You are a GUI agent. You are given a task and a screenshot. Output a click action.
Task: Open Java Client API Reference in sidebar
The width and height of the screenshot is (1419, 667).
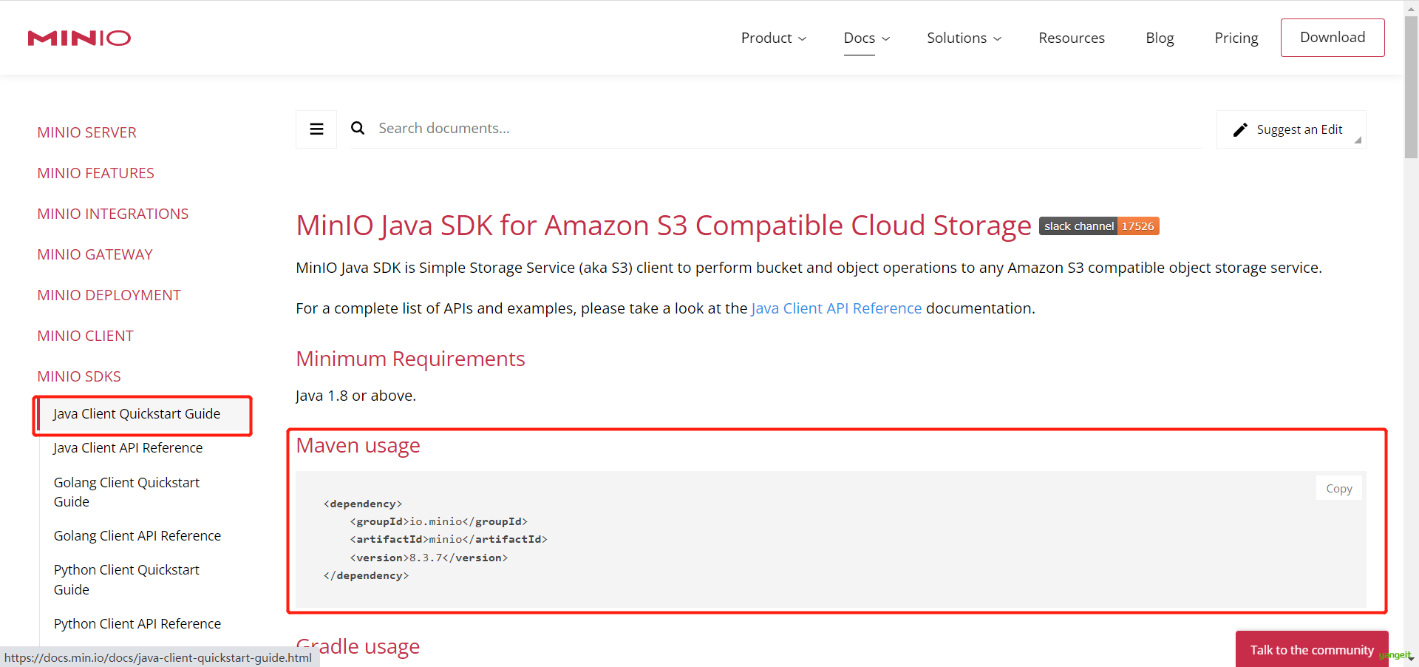coord(128,448)
